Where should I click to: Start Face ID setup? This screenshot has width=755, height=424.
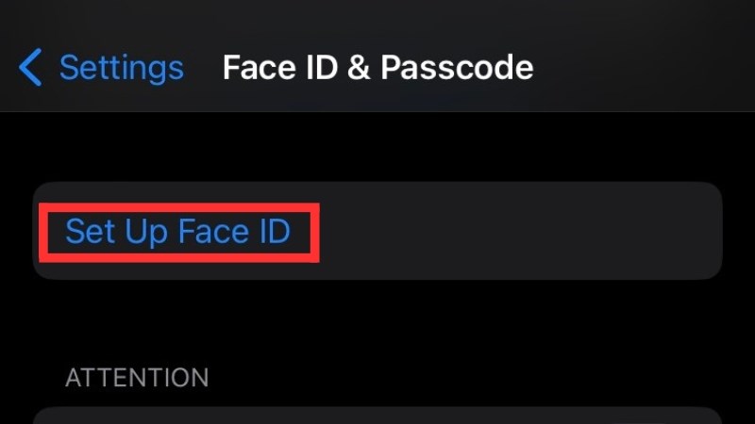177,231
